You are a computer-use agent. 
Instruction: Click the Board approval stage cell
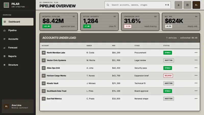click(141, 91)
